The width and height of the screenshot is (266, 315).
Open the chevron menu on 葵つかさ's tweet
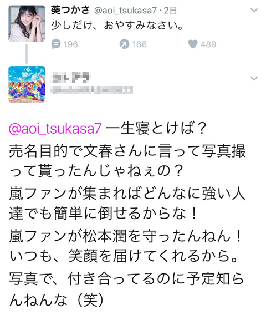pos(254,10)
